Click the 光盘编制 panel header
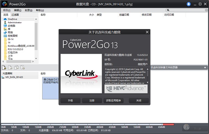Image resolution: width=209 pixels, height=134 pixels. 7,73
